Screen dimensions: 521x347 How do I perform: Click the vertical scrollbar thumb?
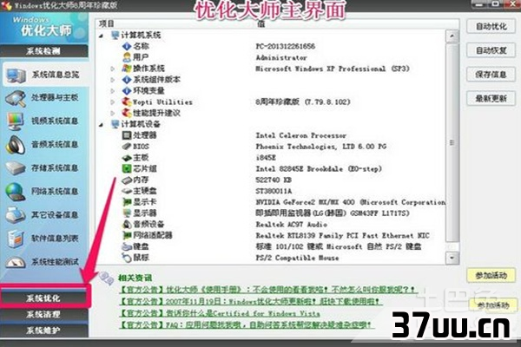pos(452,143)
